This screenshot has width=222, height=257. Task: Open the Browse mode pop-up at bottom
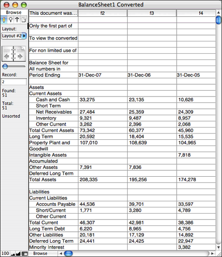point(40,254)
